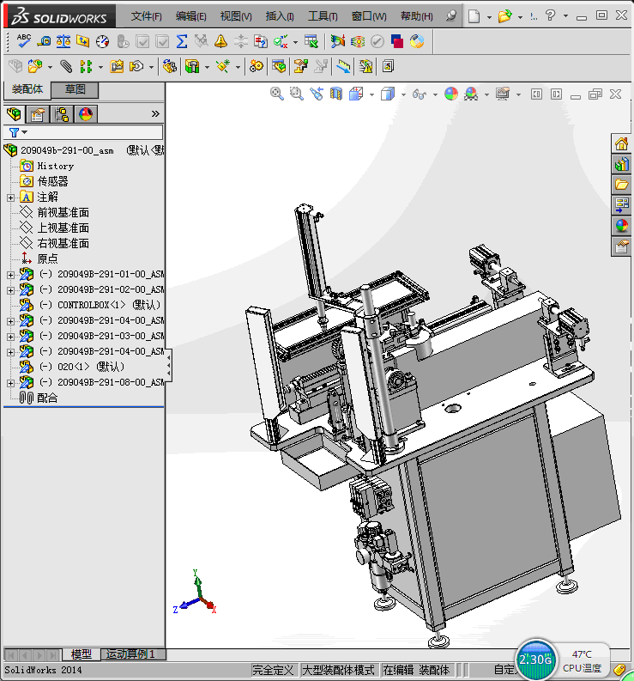The image size is (634, 681).
Task: Open the Hide/Show Items dropdown arrow
Action: coord(435,94)
